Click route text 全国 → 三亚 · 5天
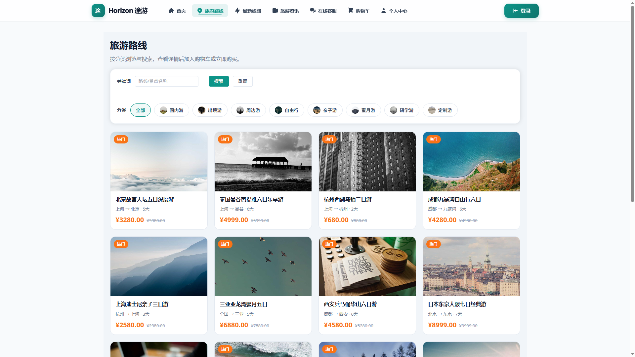This screenshot has width=635, height=357. pyautogui.click(x=237, y=314)
